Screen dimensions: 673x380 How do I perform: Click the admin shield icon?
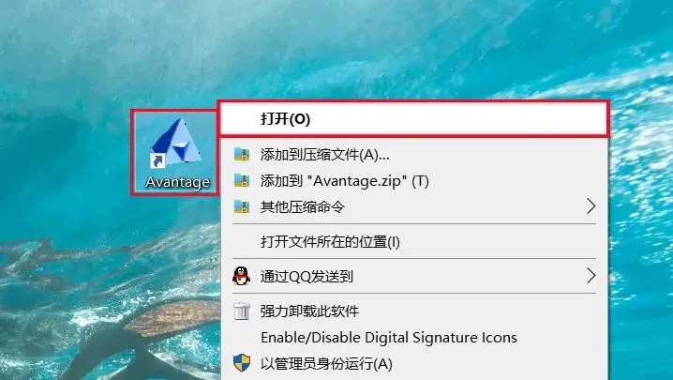tap(242, 363)
